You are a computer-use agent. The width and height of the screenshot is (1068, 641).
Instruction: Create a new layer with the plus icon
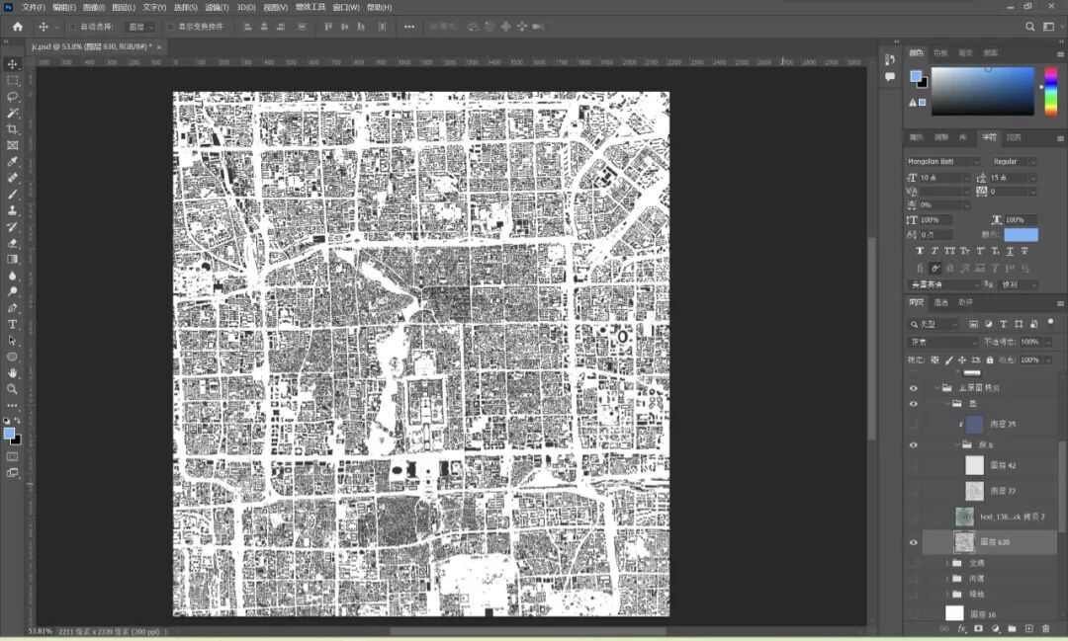click(1029, 629)
